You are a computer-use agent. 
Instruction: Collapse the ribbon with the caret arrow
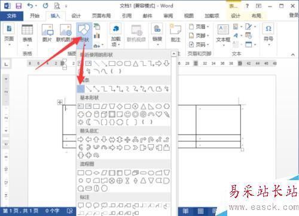[293, 54]
